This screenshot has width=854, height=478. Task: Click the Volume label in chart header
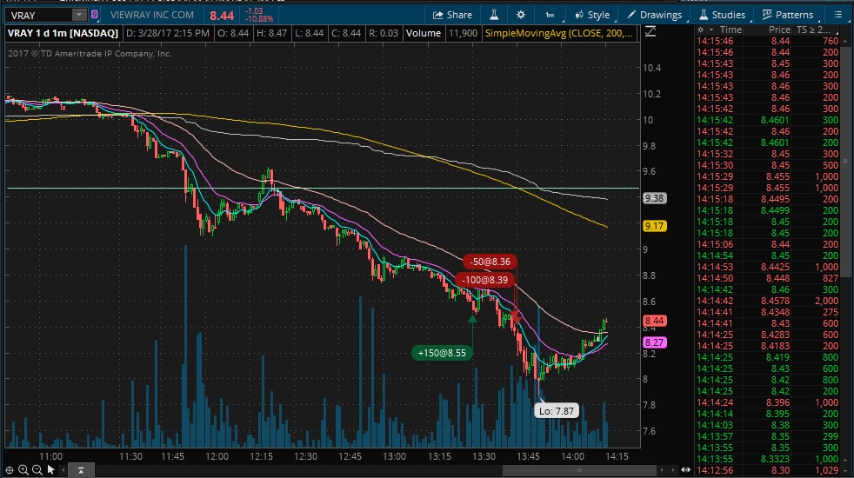pos(424,33)
